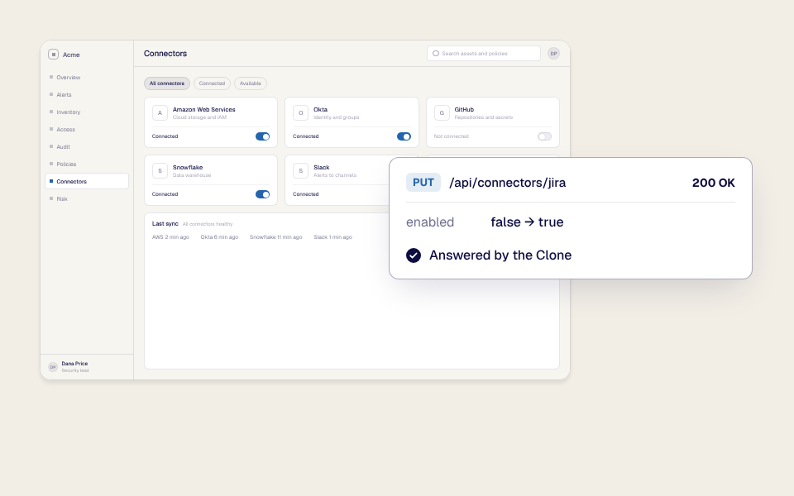Click Okta 6 min ago sync entry
The image size is (794, 496).
[219, 237]
